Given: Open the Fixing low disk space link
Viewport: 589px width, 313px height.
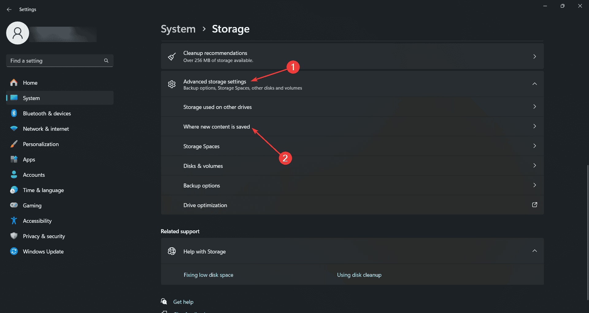Looking at the screenshot, I should (x=208, y=275).
